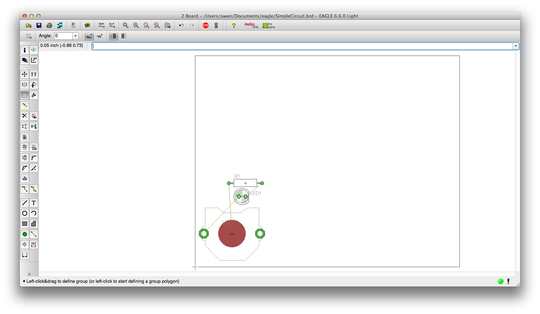Select the Show (eye) tool
The width and height of the screenshot is (540, 314).
click(x=34, y=50)
